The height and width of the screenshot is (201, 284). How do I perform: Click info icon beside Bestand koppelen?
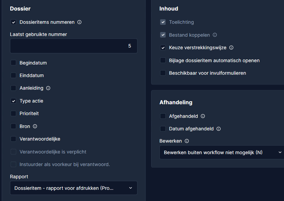point(215,35)
